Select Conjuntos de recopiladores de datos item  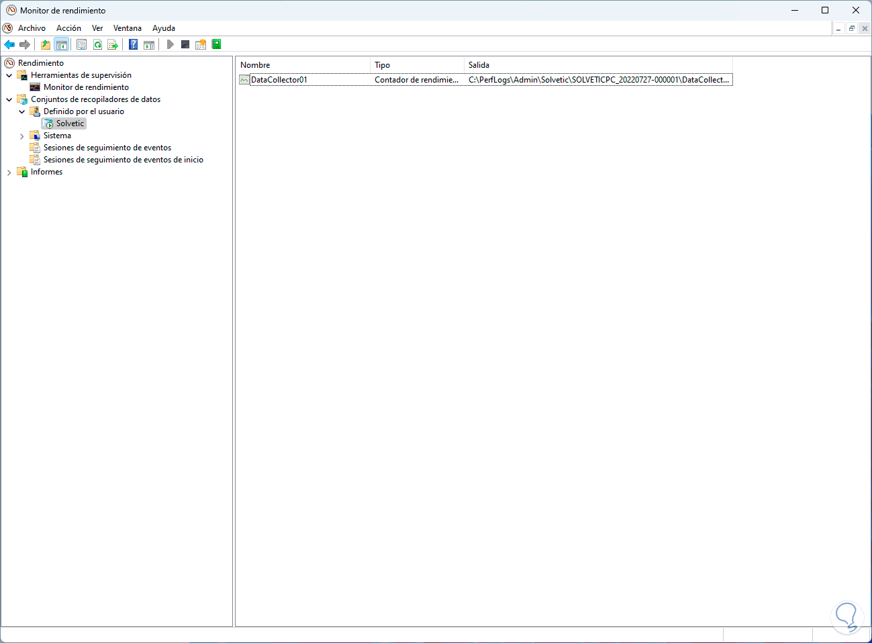coord(95,99)
